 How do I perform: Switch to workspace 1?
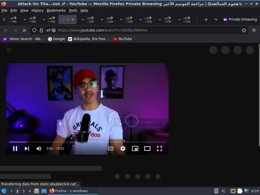(11, 191)
